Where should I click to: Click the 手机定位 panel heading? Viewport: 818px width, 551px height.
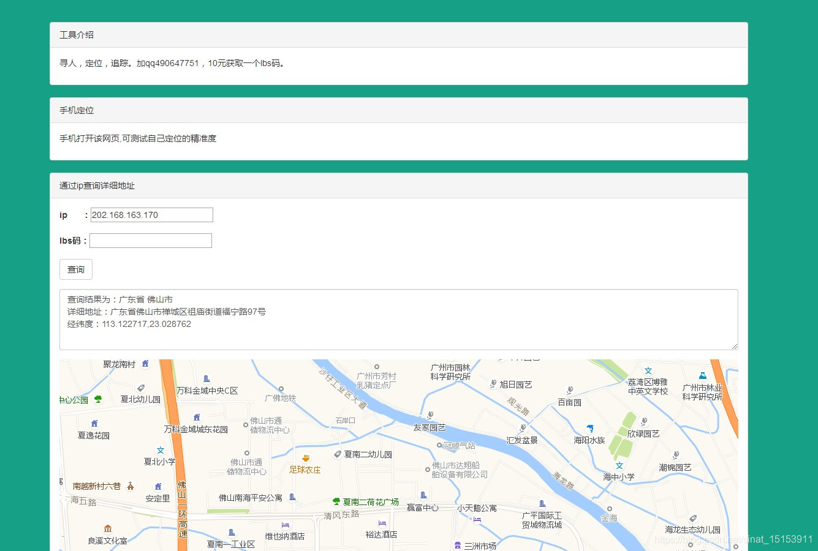point(399,110)
